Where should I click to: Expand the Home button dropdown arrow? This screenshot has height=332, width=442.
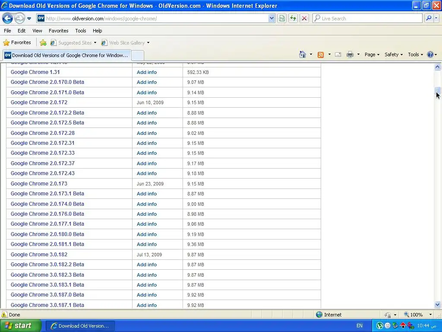311,54
